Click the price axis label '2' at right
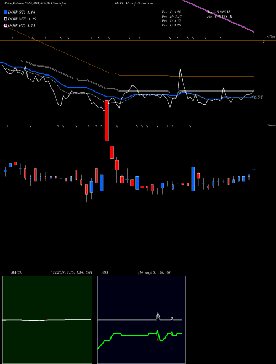 click(x=264, y=42)
